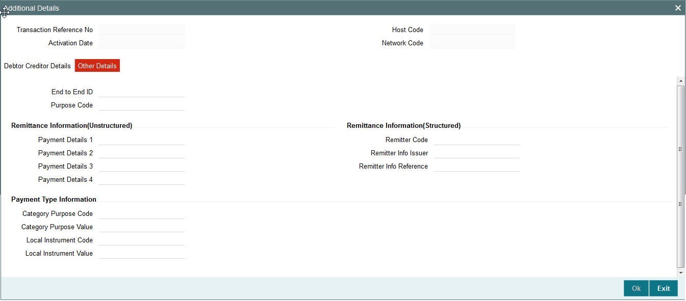Viewport: 686px width, 301px height.
Task: Focus the Activation Date field
Action: (142, 43)
